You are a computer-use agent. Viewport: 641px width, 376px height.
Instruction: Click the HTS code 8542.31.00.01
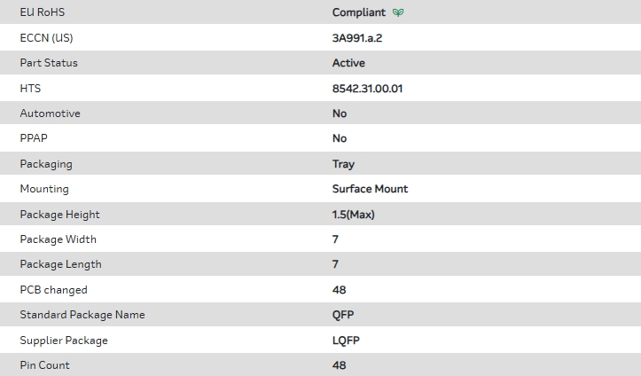368,89
